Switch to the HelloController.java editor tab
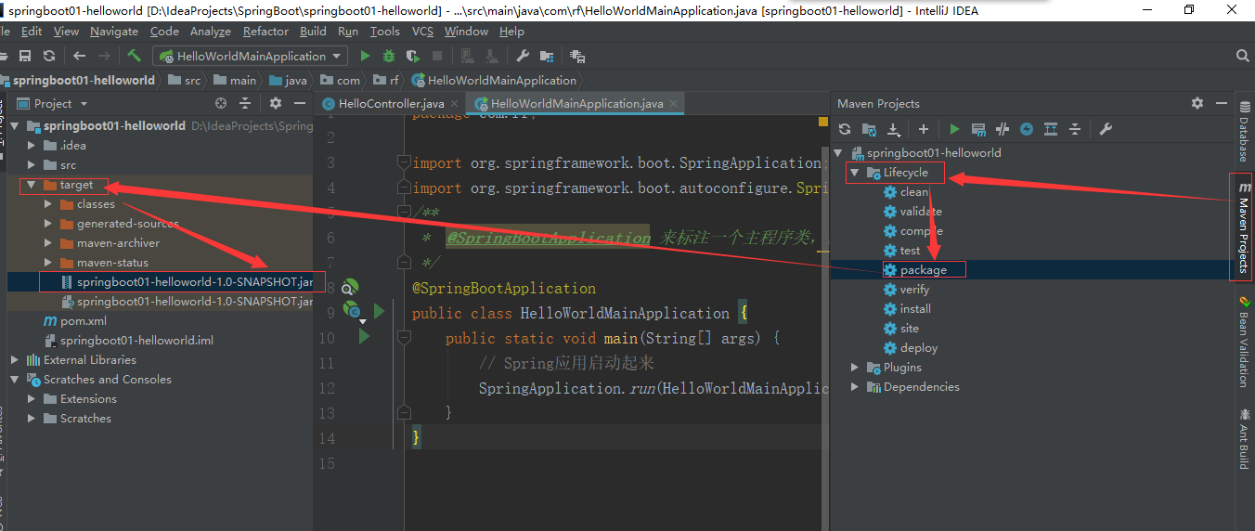The width and height of the screenshot is (1255, 531). [x=391, y=104]
